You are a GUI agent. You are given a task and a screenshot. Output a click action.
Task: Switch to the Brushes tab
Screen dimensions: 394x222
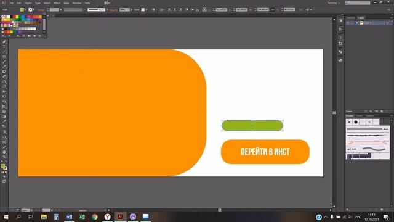pyautogui.click(x=350, y=116)
